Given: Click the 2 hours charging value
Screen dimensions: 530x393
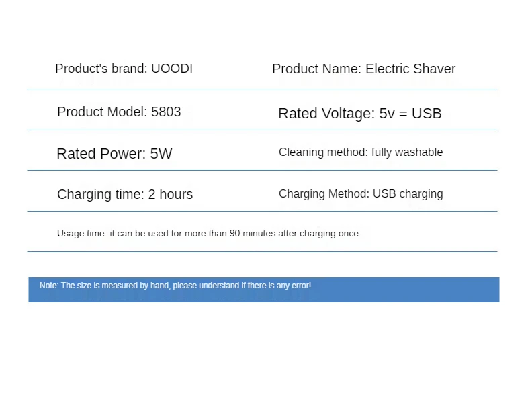Looking at the screenshot, I should (171, 194).
